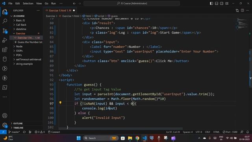Change Spaces: 4 indentation setting
252x142 pixels.
pyautogui.click(x=187, y=132)
